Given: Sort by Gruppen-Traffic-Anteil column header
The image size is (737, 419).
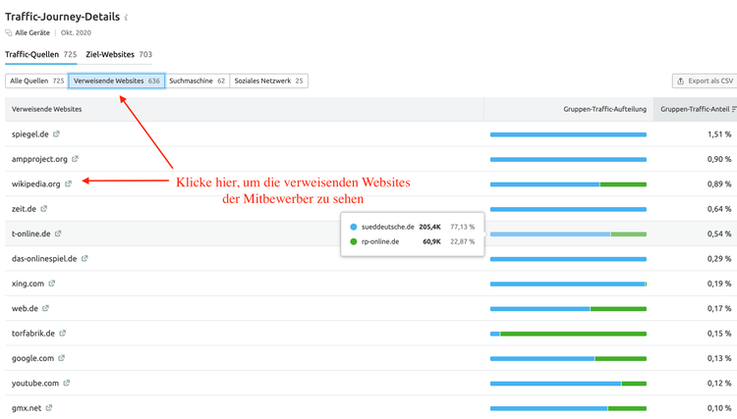Looking at the screenshot, I should point(695,109).
